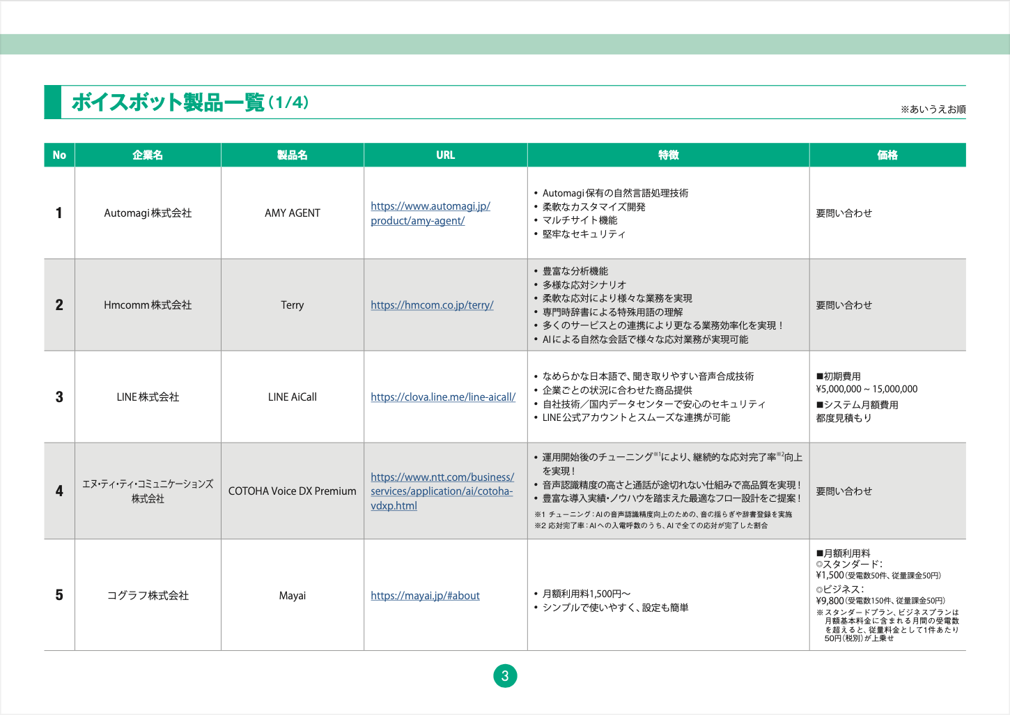Click 要問い合わせ price in Hmcomm row
The image size is (1010, 715).
click(x=844, y=305)
